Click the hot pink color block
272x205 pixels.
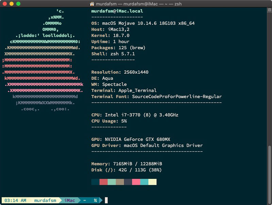[136, 182]
